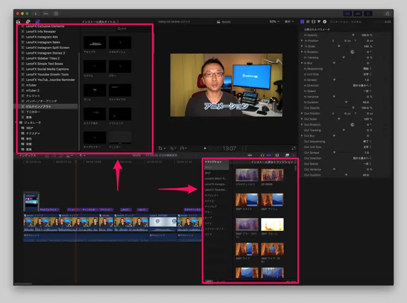
Task: Select LenoFX Instagram Ads category
Action: (x=42, y=37)
